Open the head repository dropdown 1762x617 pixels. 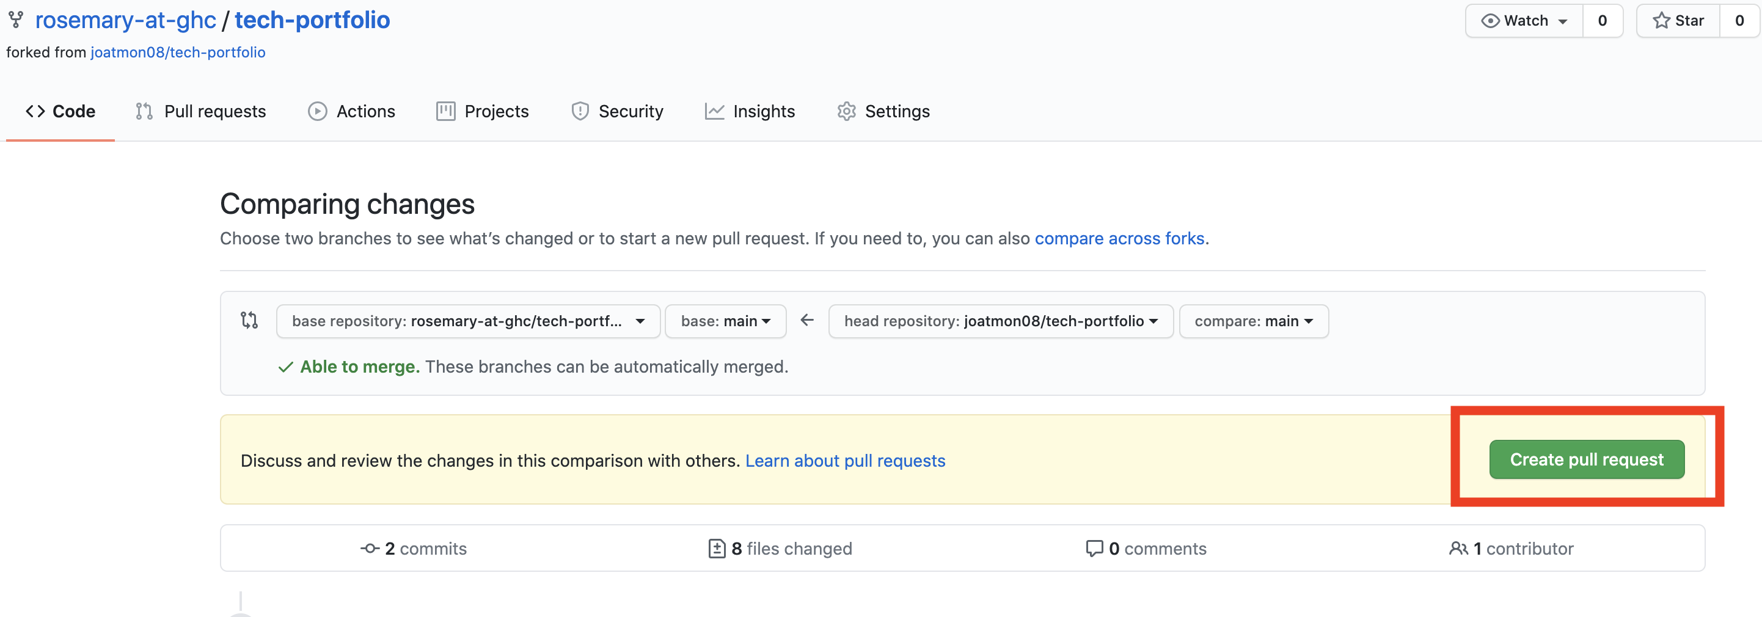click(1000, 321)
